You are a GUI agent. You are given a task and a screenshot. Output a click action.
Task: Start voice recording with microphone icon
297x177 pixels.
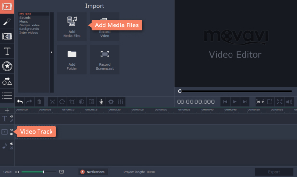pos(101,102)
